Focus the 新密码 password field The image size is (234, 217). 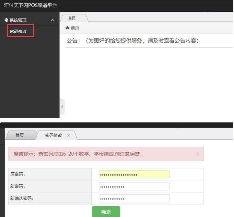point(134,186)
